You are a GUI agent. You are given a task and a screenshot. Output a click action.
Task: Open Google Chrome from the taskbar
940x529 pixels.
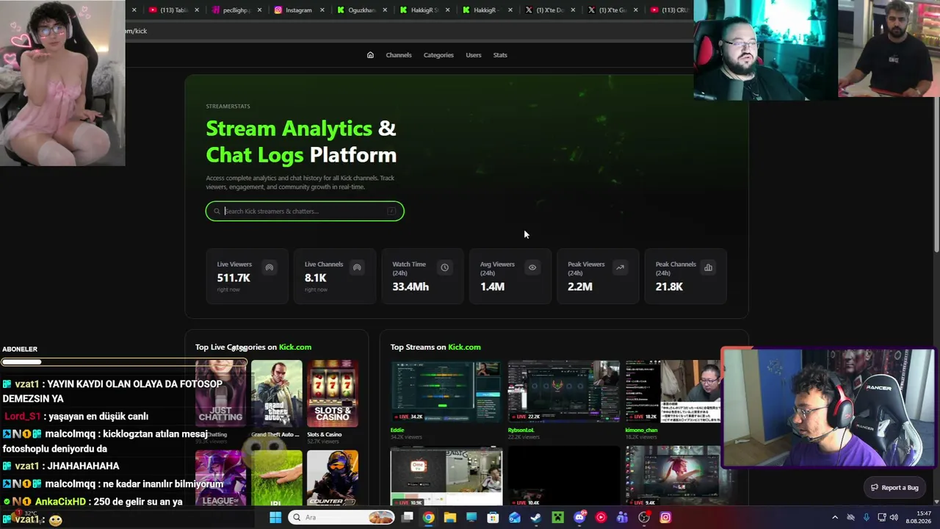[428, 517]
